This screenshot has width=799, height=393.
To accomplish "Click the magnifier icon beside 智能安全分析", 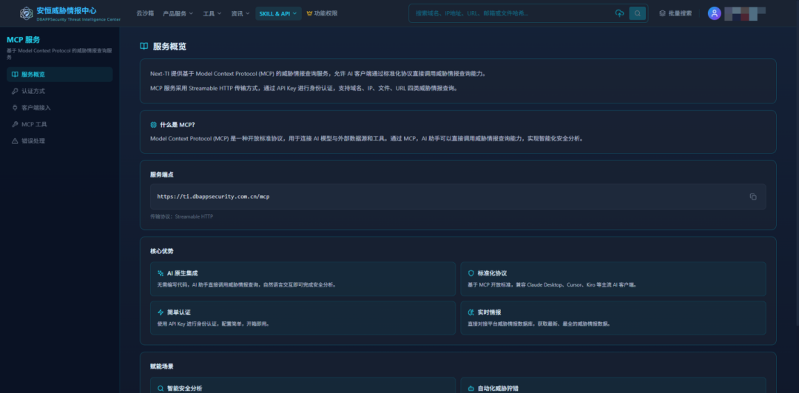I will pos(161,389).
